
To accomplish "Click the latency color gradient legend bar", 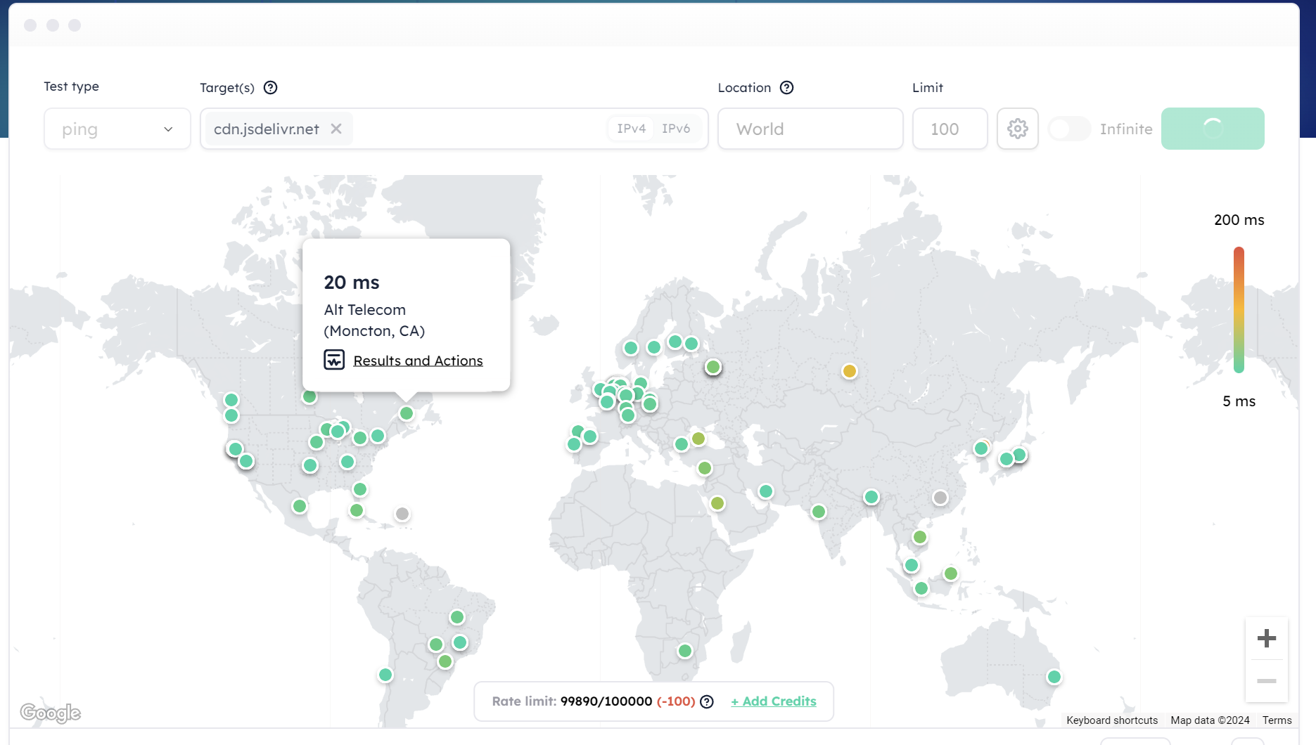I will tap(1239, 310).
